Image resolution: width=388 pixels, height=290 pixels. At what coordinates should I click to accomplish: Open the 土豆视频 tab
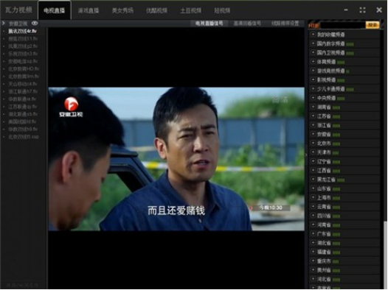[191, 10]
